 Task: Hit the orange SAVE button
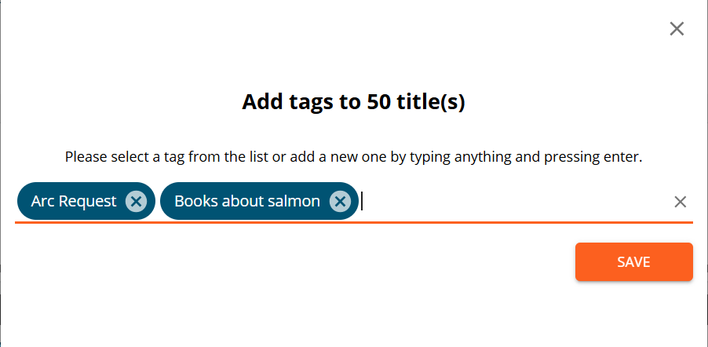[x=633, y=262]
